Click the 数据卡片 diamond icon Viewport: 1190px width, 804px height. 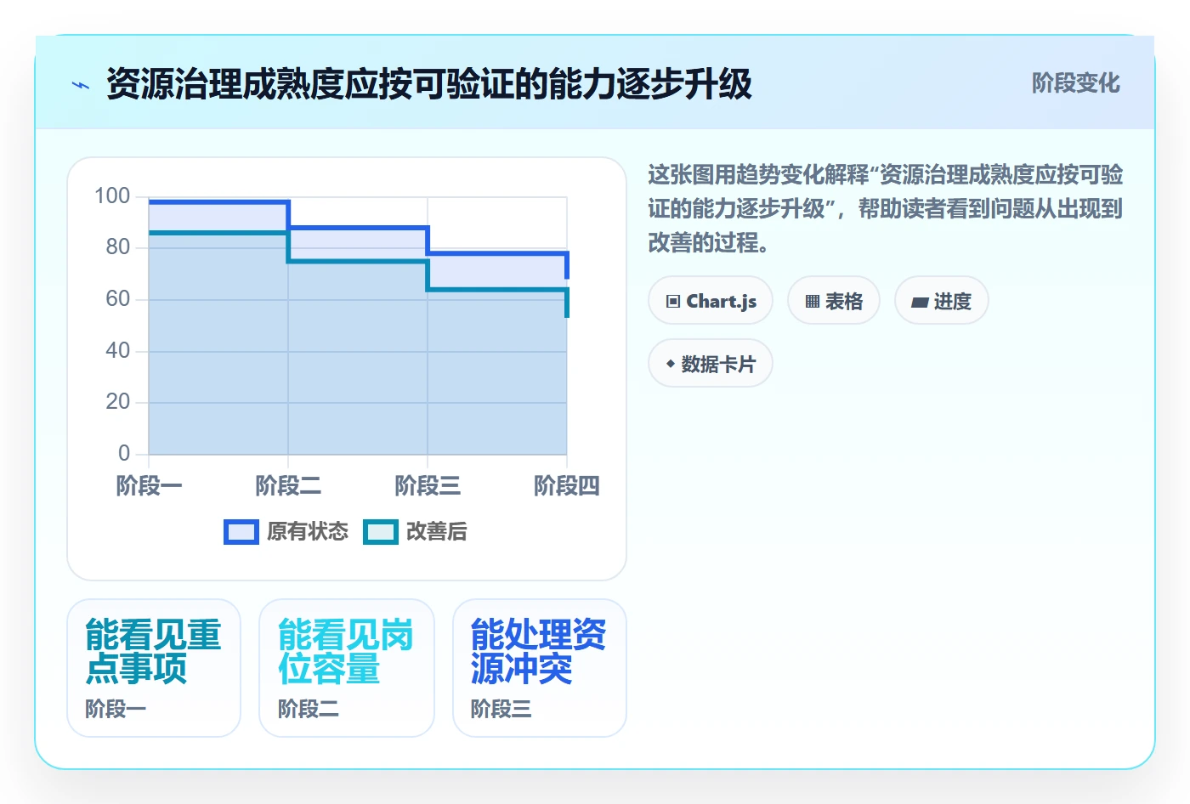[x=671, y=364]
